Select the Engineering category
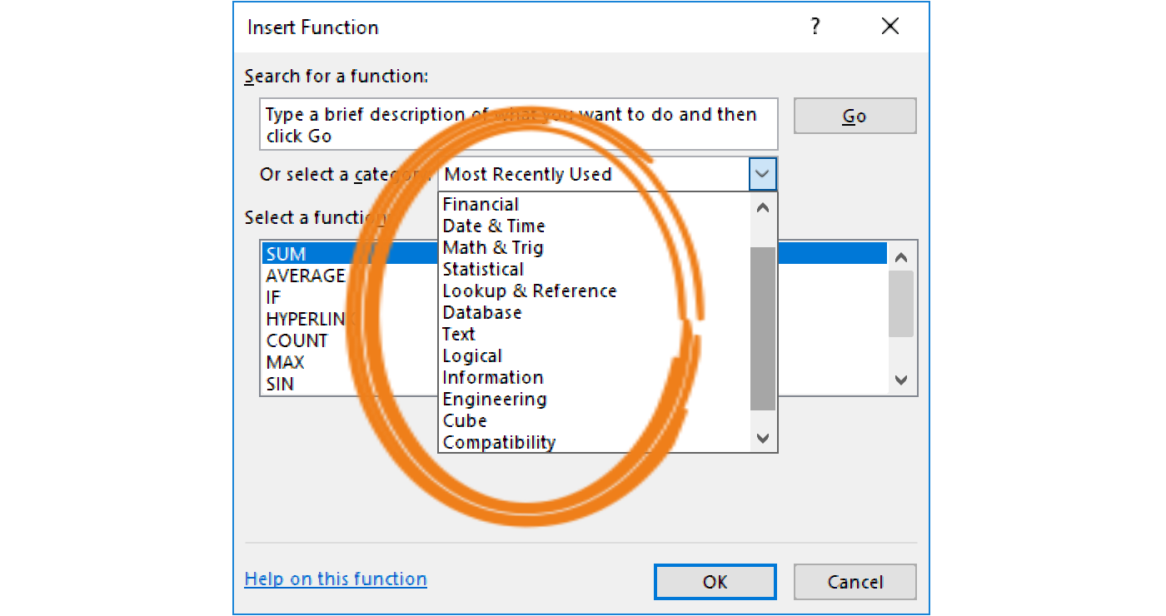This screenshot has height=616, width=1166. click(x=494, y=399)
